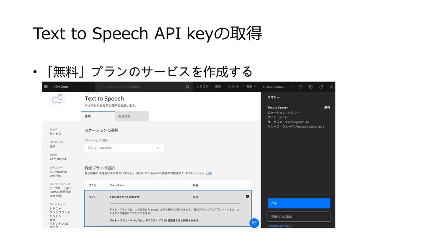Expand the シドニー (au-syd) location dropdown

pyautogui.click(x=124, y=148)
